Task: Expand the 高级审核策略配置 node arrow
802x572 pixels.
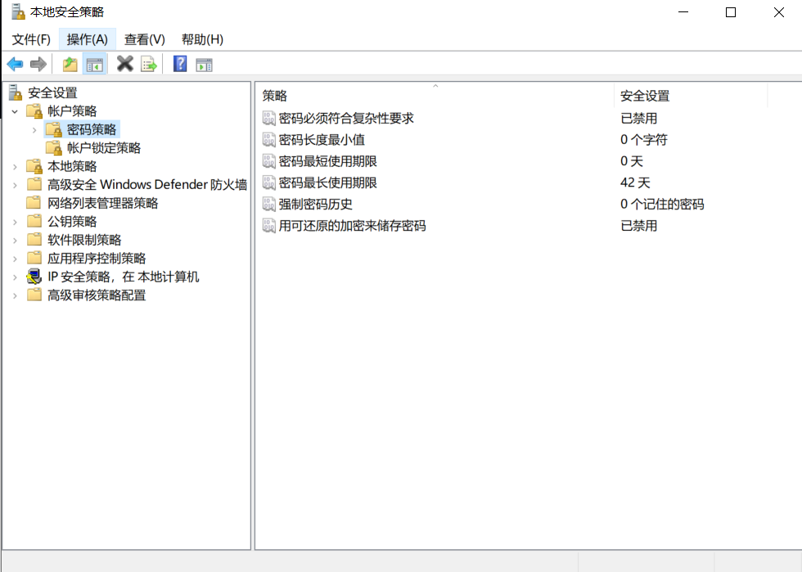Action: click(x=15, y=295)
